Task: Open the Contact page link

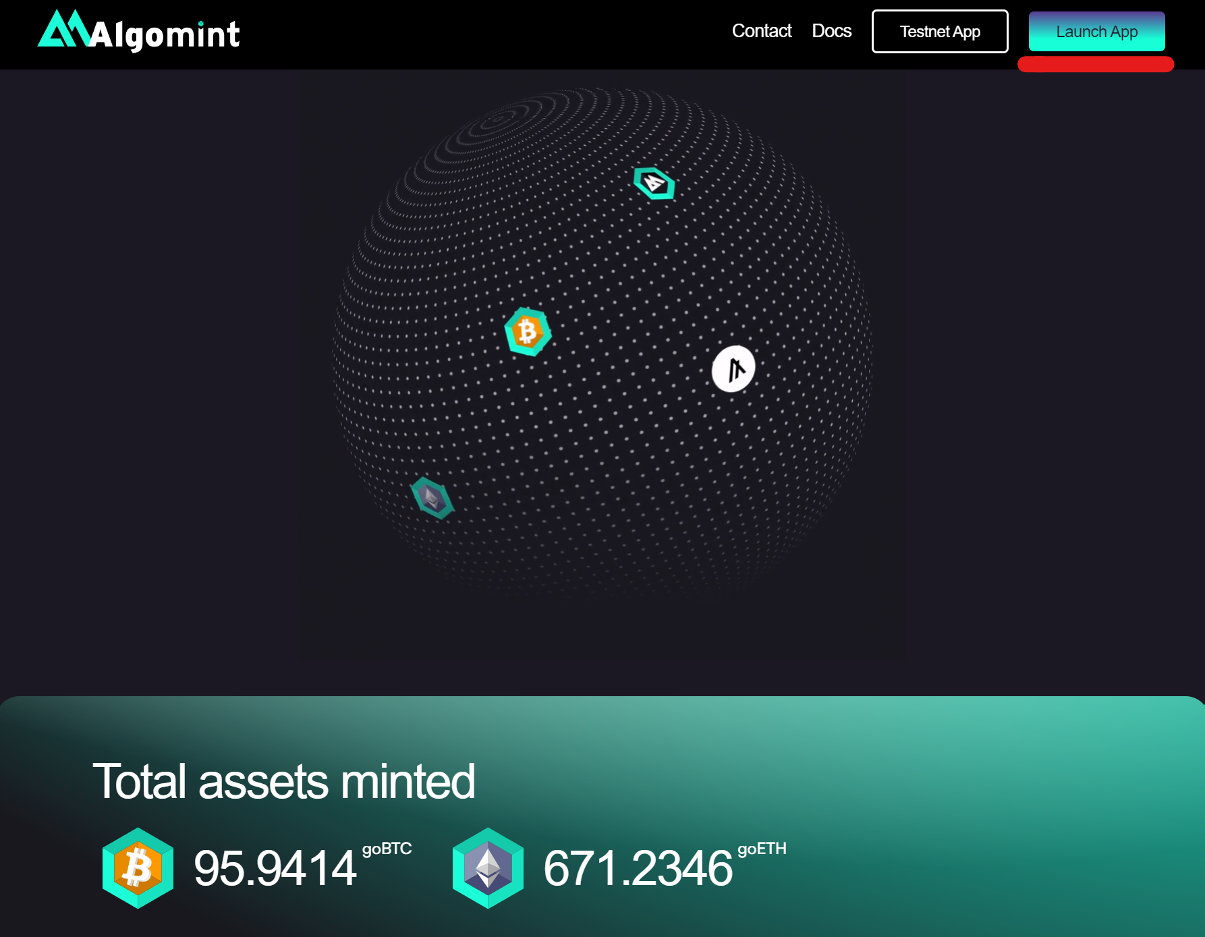Action: [x=761, y=31]
